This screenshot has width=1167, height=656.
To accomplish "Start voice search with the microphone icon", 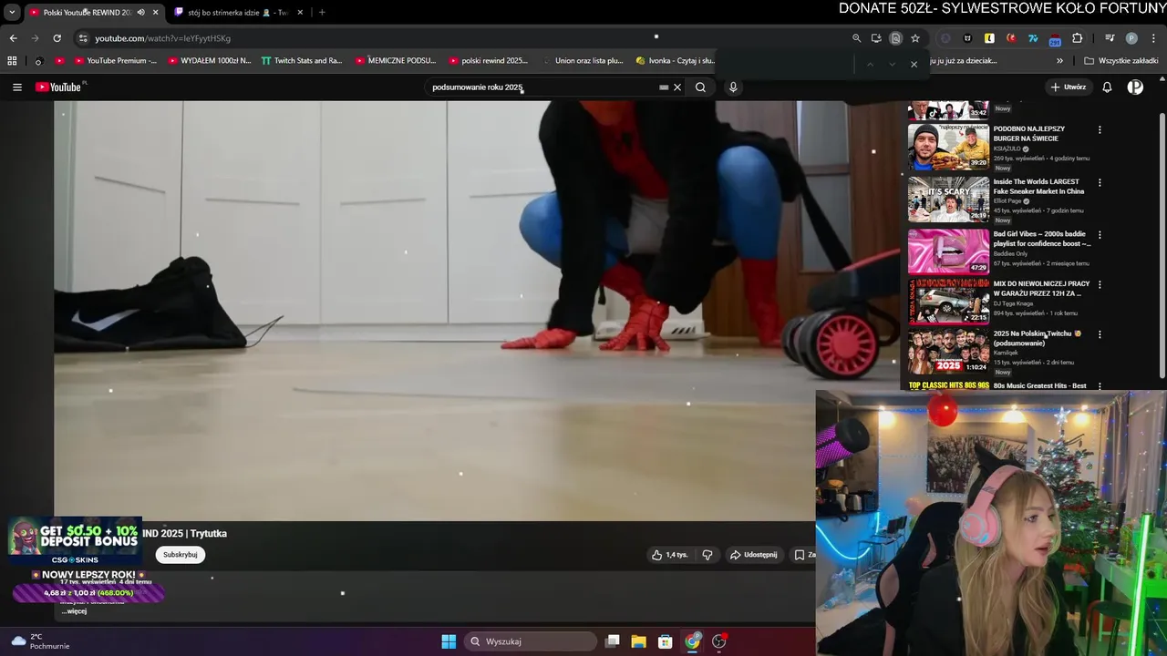I will tap(733, 87).
